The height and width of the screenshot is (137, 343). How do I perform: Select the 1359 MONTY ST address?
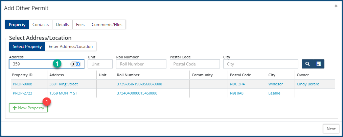[x=64, y=93]
